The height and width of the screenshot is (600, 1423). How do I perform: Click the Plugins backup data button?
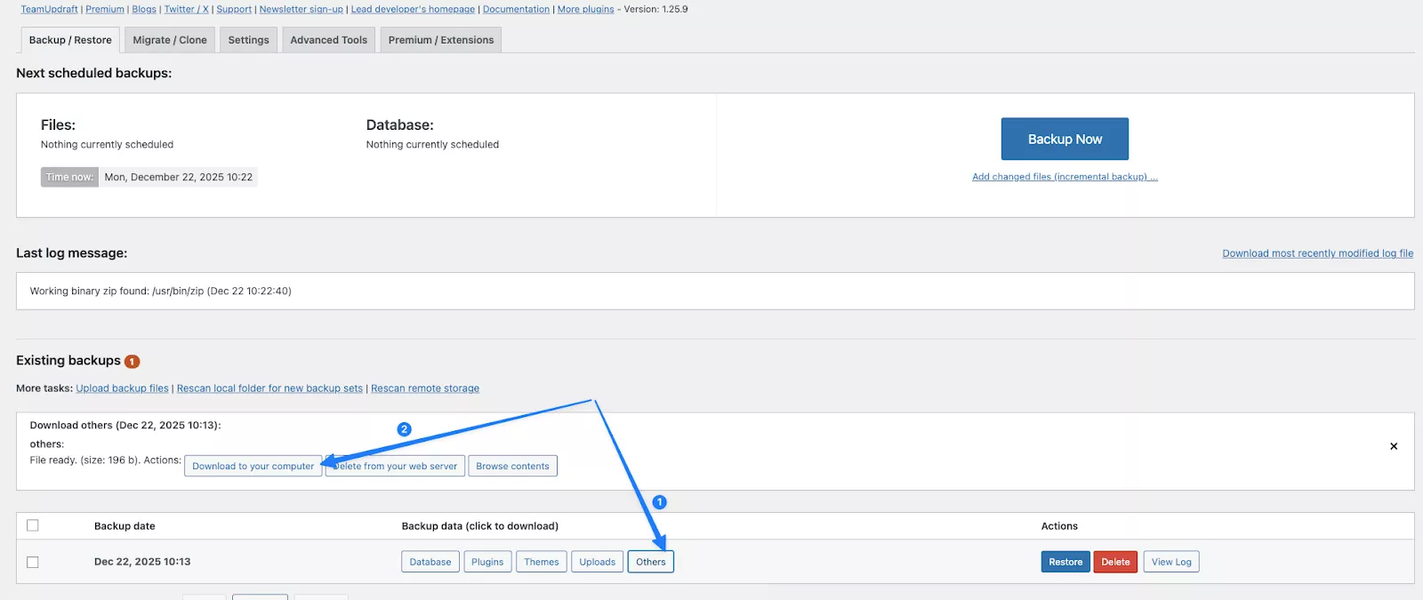(487, 562)
